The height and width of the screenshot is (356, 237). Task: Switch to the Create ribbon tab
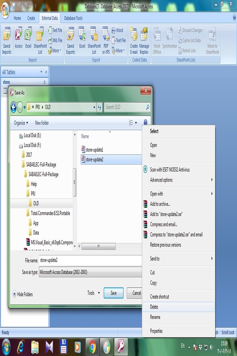31,18
